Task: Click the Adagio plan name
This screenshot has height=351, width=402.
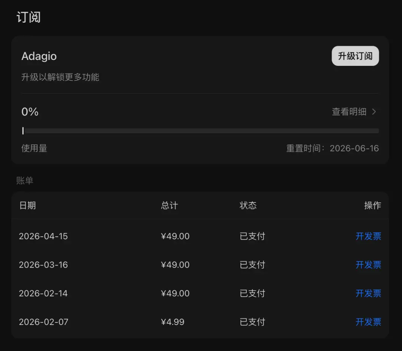Action: [39, 56]
